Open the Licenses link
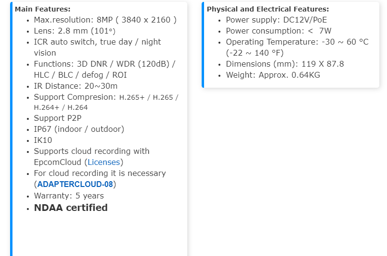Screen dimensions: 387x256 [103, 163]
